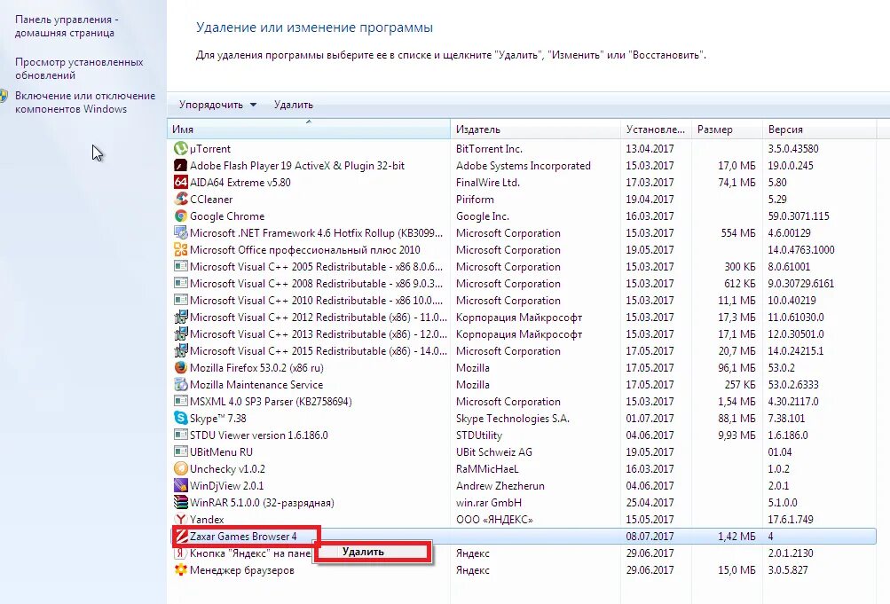Click the Windows components shield icon

click(4, 95)
